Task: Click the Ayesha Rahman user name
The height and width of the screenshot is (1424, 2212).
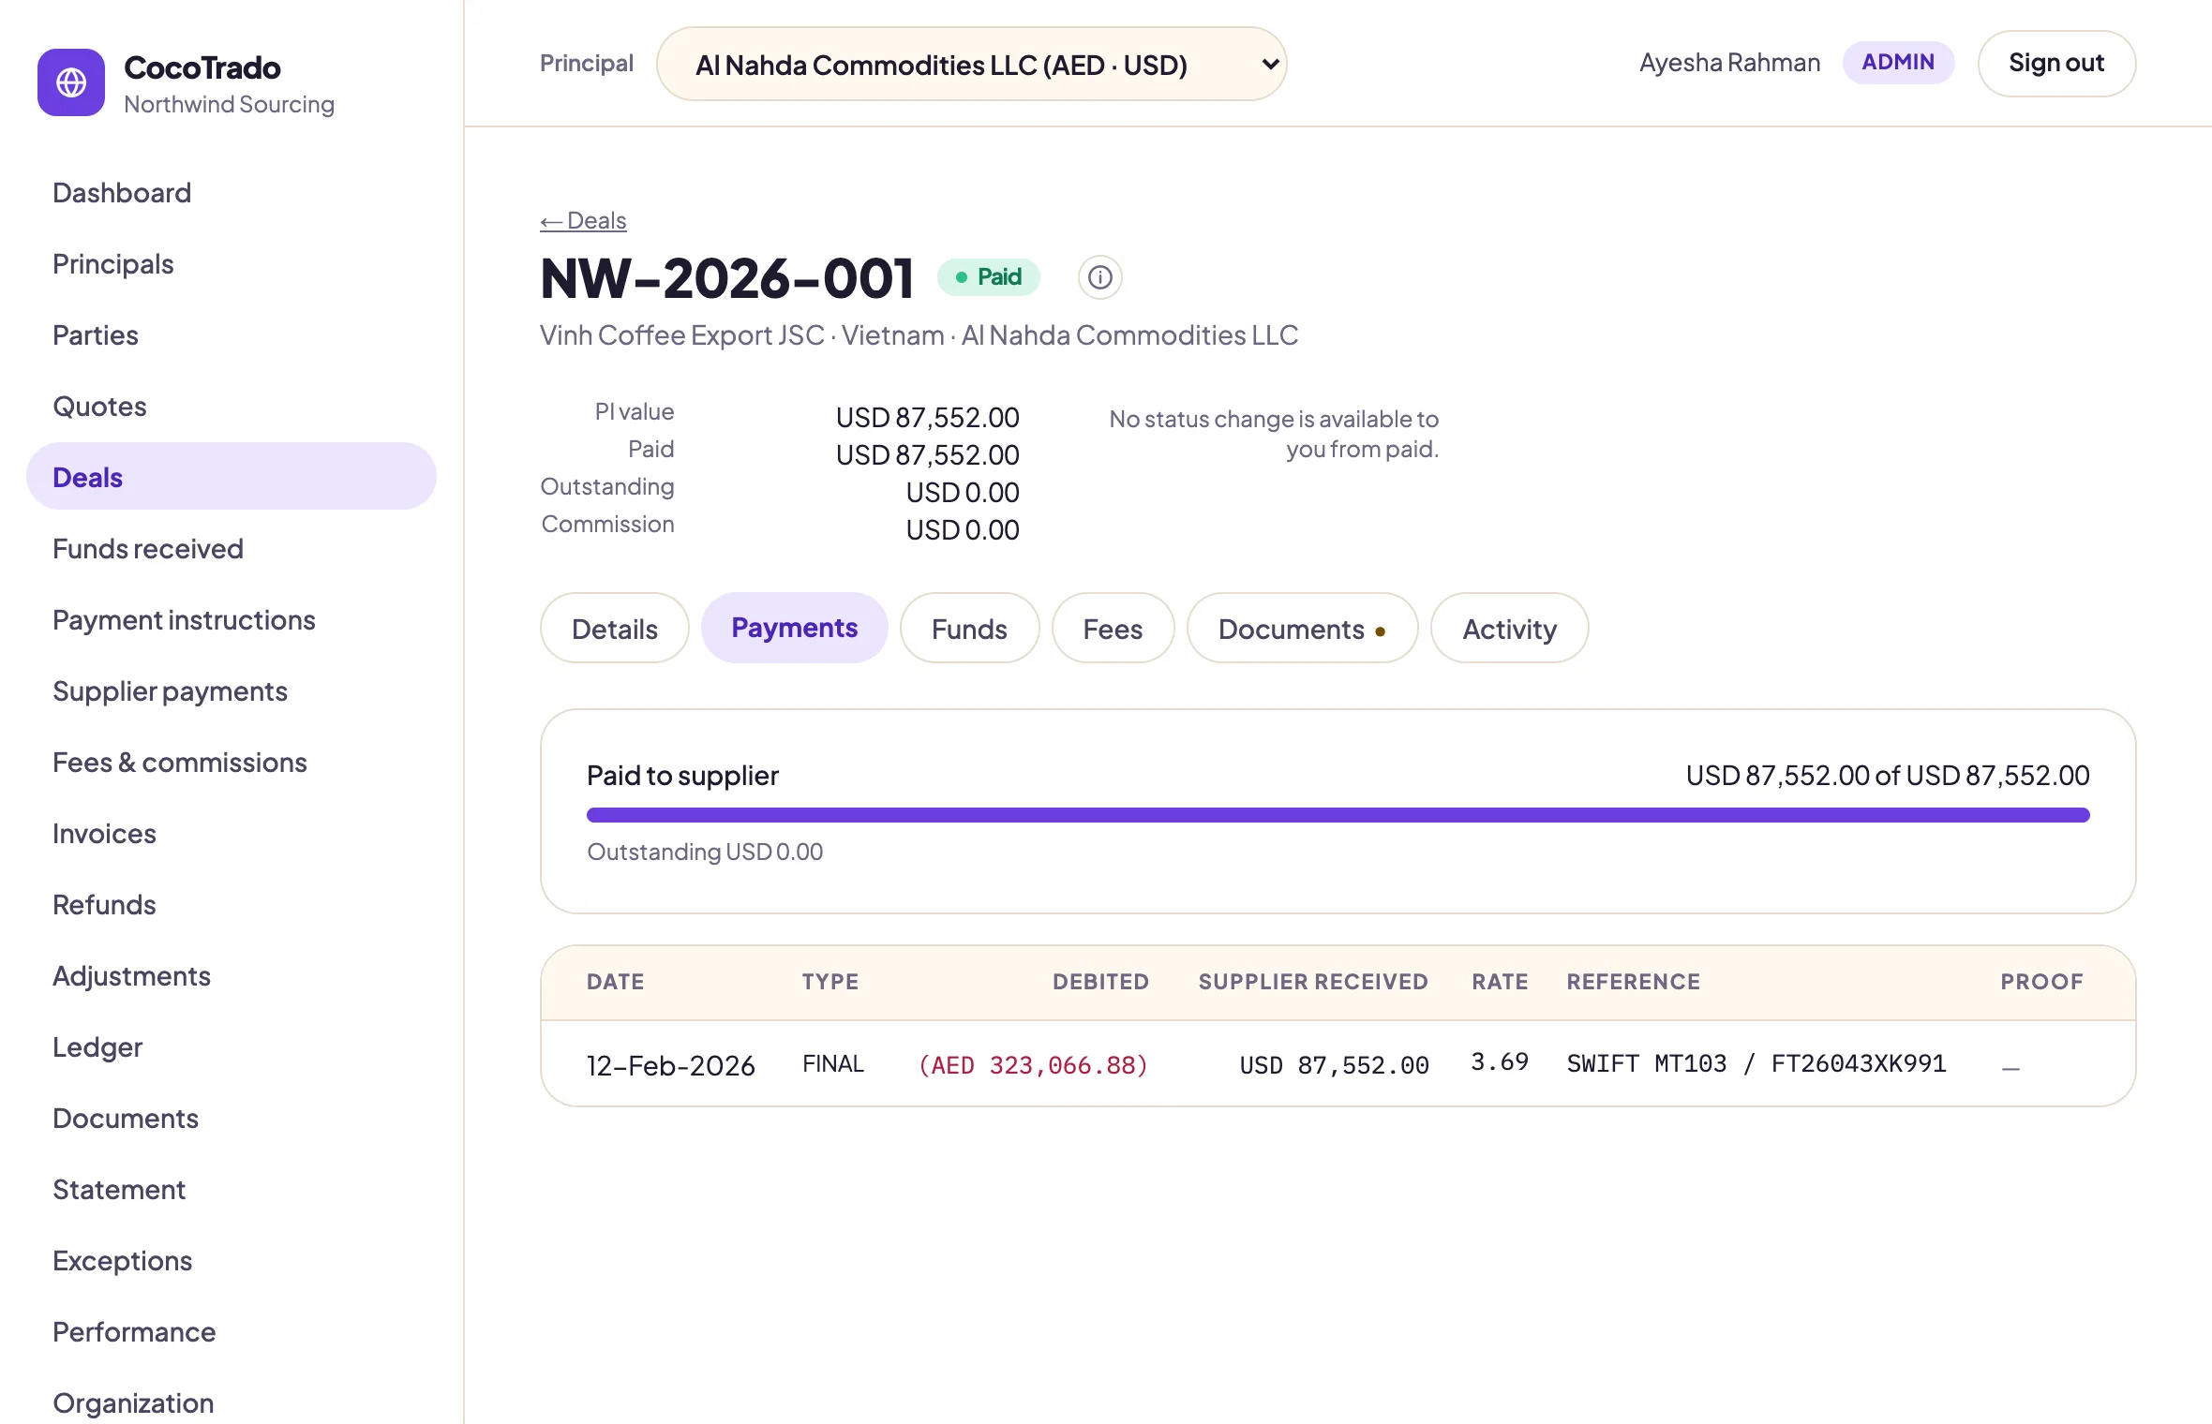Action: pyautogui.click(x=1729, y=63)
